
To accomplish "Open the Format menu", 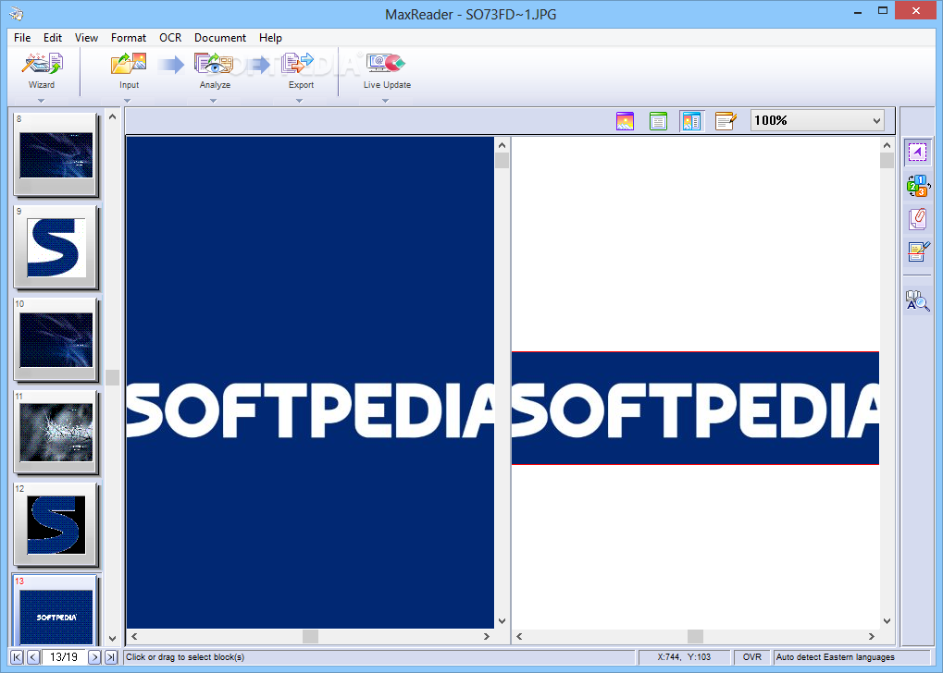I will (128, 37).
